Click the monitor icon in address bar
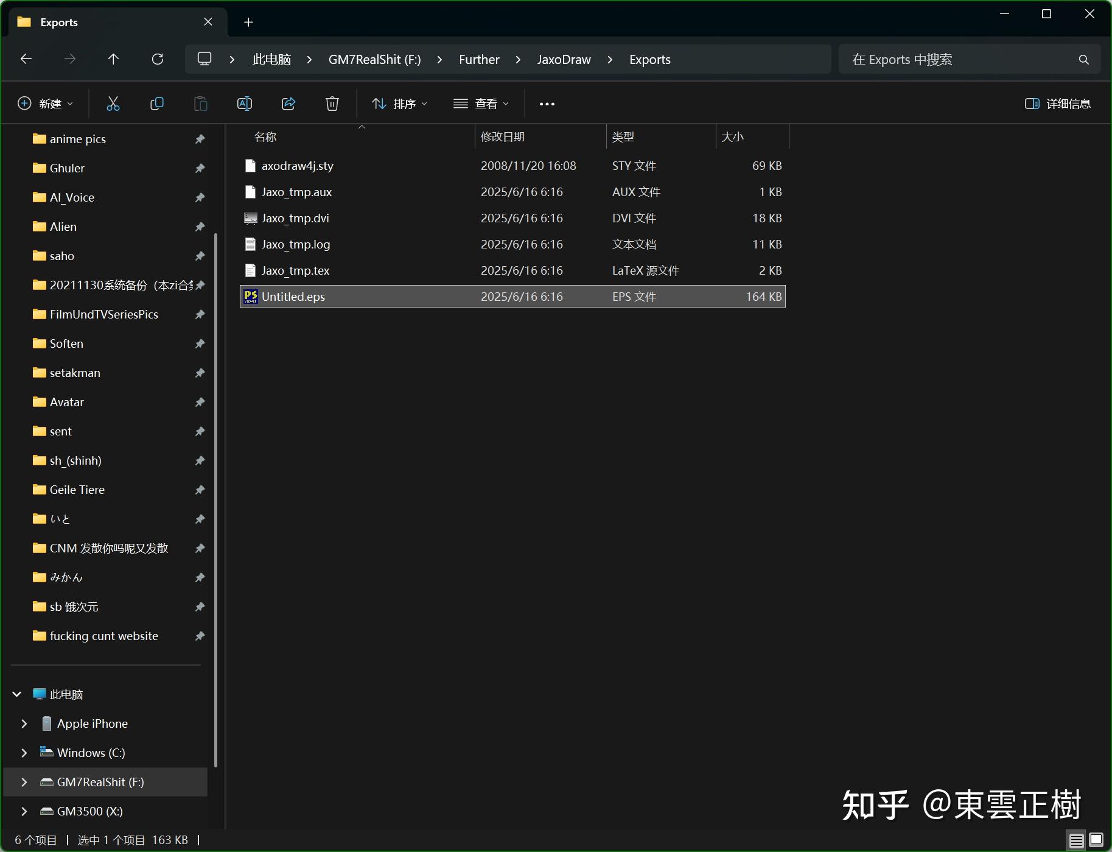1112x852 pixels. click(x=205, y=59)
